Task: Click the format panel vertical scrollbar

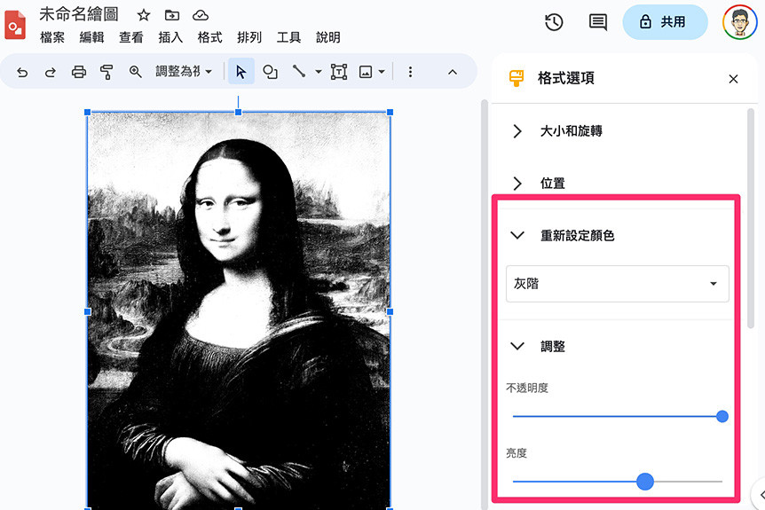Action: point(751,218)
